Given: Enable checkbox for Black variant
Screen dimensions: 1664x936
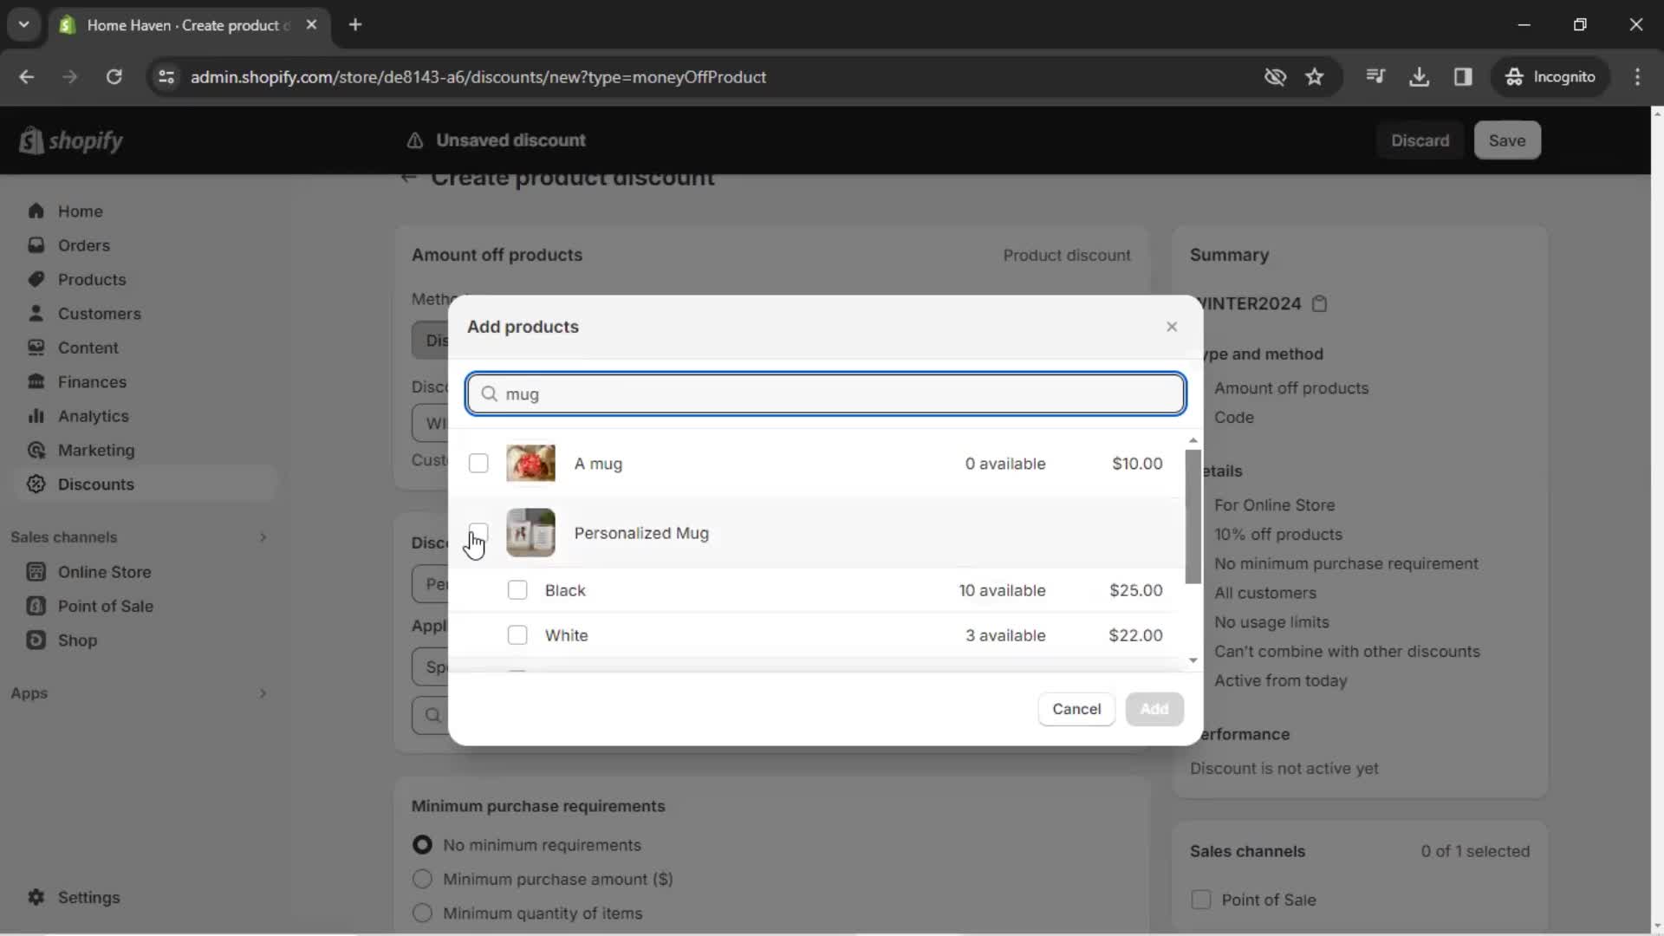Looking at the screenshot, I should [x=517, y=589].
